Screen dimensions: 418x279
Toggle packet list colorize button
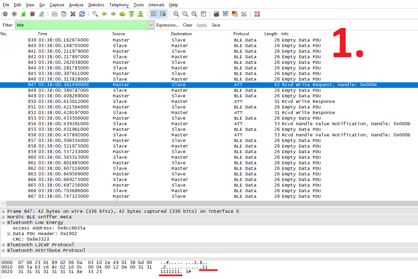pyautogui.click(x=154, y=14)
